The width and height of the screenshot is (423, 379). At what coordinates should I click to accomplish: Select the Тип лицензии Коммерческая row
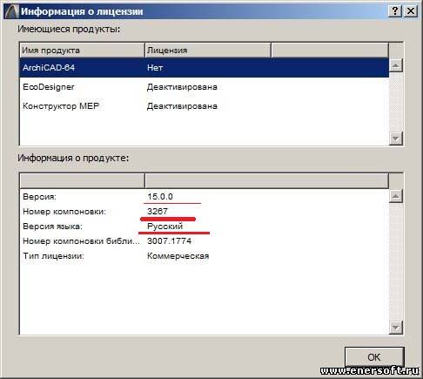tap(204, 256)
